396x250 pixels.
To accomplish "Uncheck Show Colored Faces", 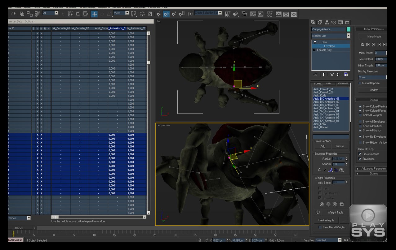I will click(x=360, y=110).
